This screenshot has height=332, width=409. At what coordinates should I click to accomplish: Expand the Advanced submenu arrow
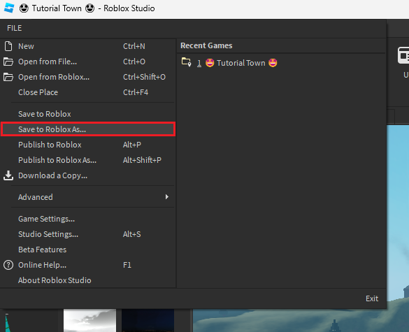pyautogui.click(x=167, y=197)
